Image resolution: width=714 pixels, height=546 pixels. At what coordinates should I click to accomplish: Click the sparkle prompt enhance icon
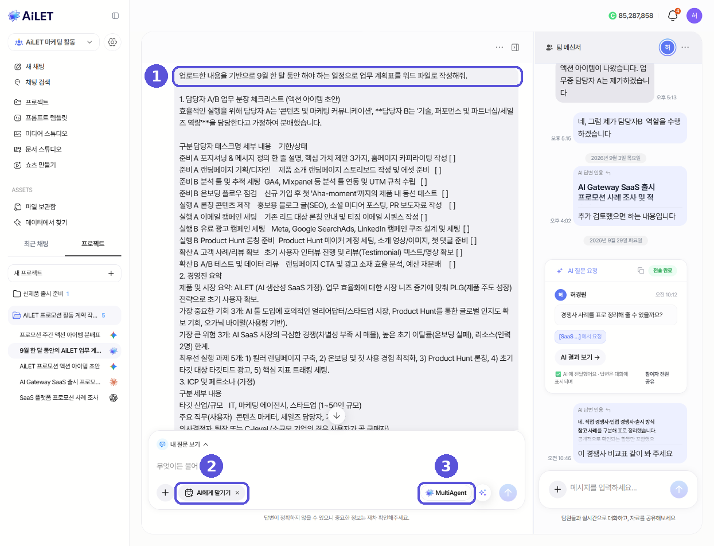[483, 492]
